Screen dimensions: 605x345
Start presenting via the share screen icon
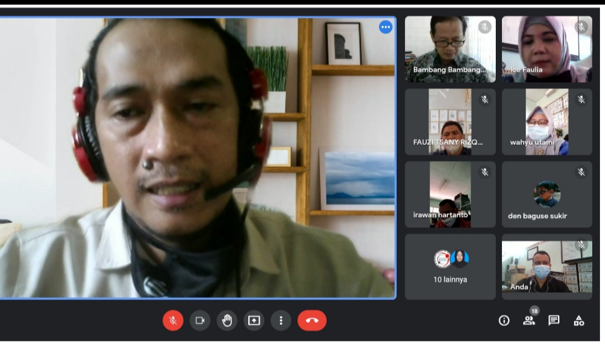point(254,320)
